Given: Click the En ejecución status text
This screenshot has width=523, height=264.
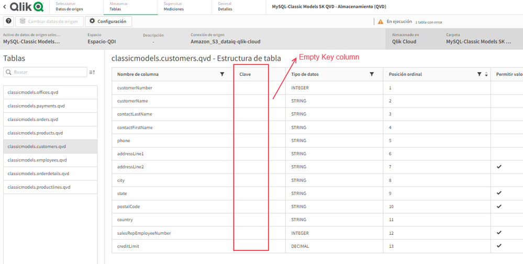Looking at the screenshot, I should click(399, 21).
